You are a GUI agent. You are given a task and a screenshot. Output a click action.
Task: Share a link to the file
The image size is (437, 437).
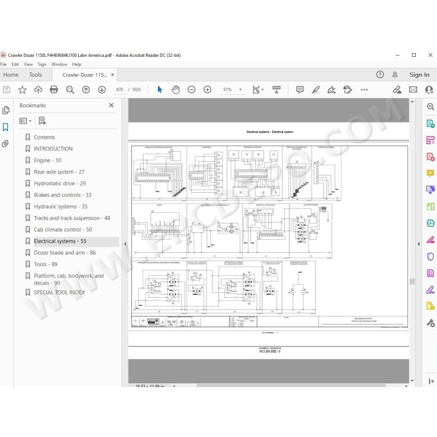tap(397, 89)
